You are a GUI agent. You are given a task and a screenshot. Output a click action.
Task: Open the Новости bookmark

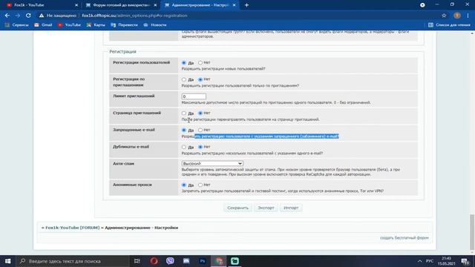[155, 24]
